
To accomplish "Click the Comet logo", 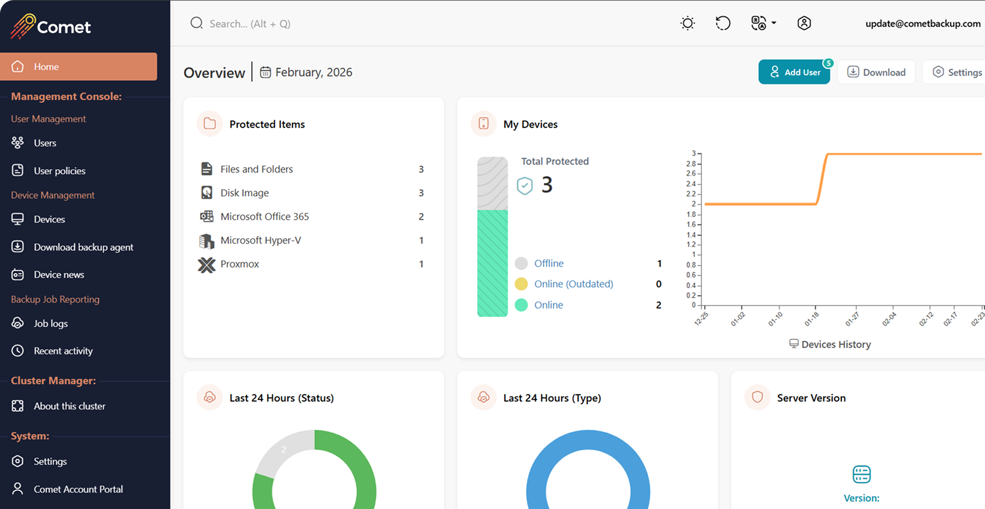I will [51, 26].
